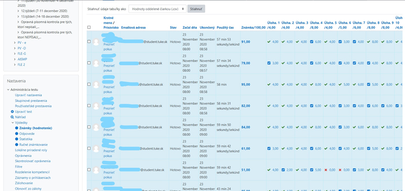Click Úloha 3 green checkmark in 95,00 row
This screenshot has height=191, width=405.
coord(297,85)
